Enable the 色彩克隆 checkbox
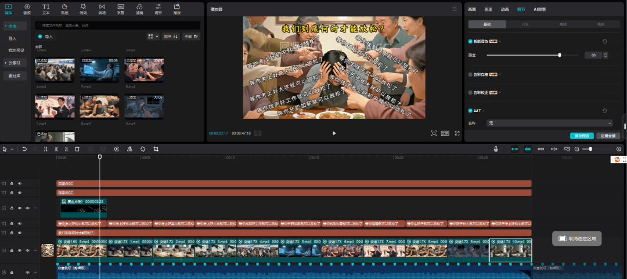 [470, 74]
